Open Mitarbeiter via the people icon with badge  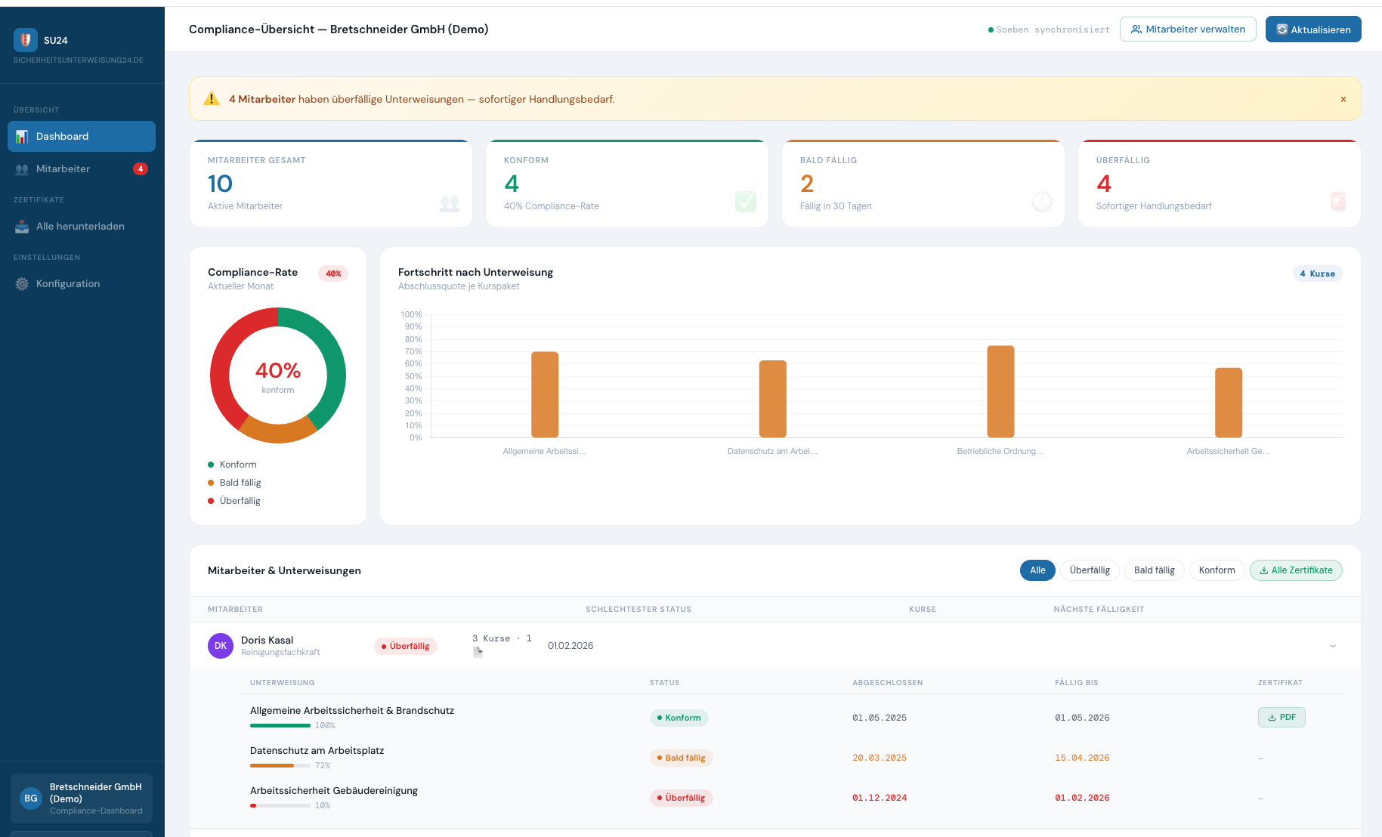pos(22,168)
